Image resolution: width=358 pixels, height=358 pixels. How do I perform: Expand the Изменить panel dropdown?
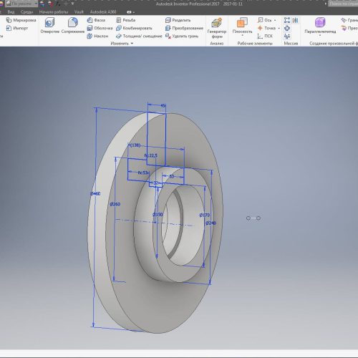point(132,44)
